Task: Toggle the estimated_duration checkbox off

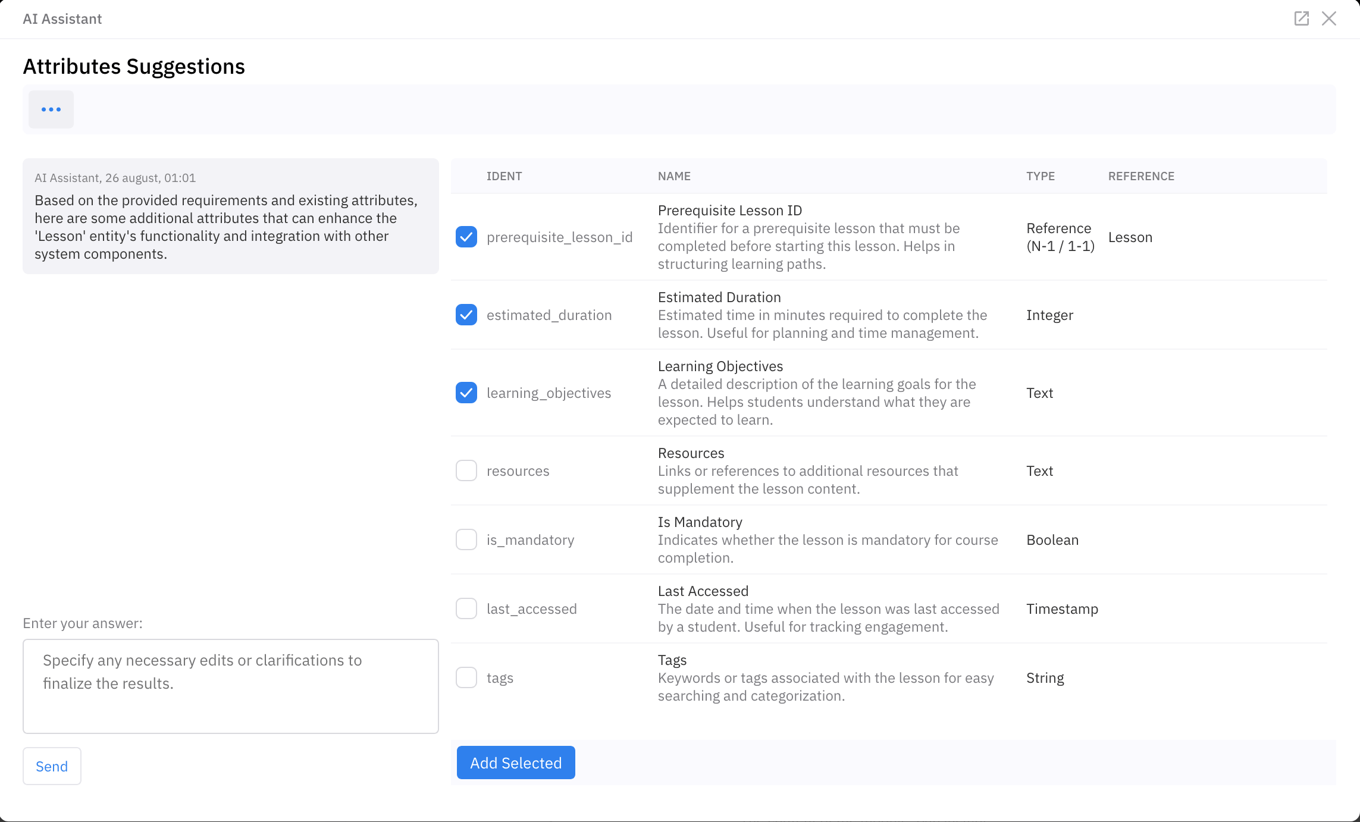Action: (x=467, y=315)
